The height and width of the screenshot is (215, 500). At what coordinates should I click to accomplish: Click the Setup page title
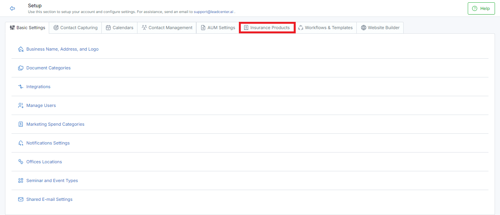[x=35, y=6]
